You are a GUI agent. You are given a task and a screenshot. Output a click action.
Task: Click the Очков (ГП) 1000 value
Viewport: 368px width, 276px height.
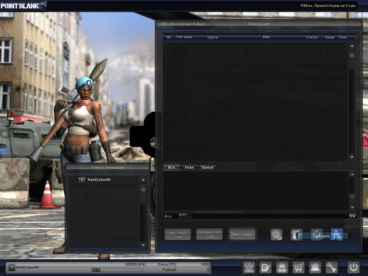(x=205, y=264)
